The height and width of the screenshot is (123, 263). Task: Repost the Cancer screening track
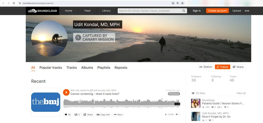pyautogui.click(x=77, y=114)
